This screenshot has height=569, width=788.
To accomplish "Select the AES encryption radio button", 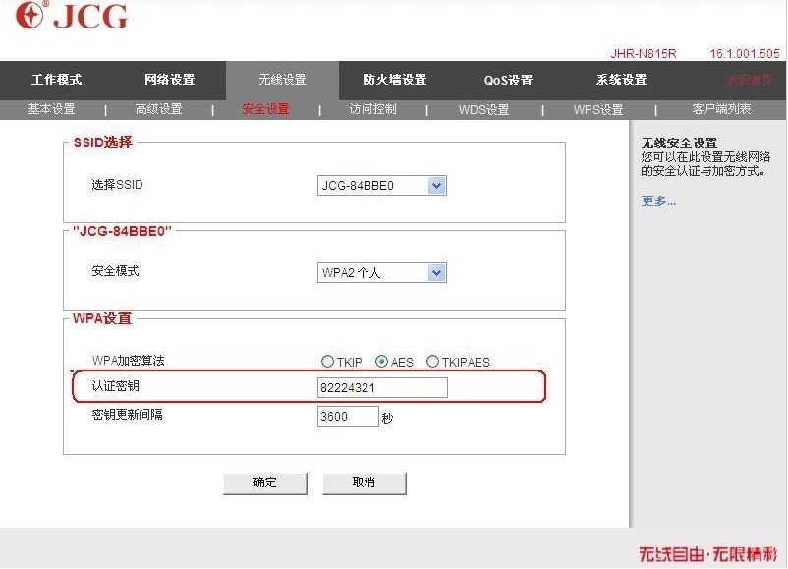I will click(380, 362).
